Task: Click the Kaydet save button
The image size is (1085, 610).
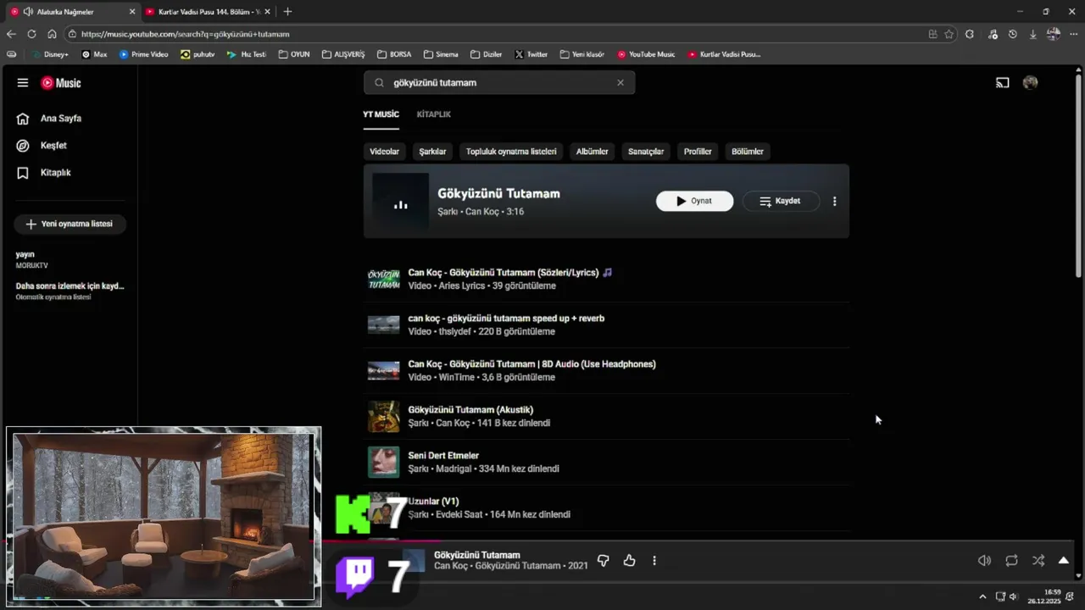Action: pyautogui.click(x=781, y=202)
